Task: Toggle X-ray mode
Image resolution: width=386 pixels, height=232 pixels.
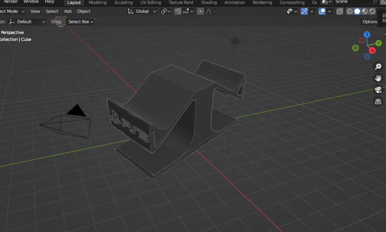Action: tap(340, 11)
